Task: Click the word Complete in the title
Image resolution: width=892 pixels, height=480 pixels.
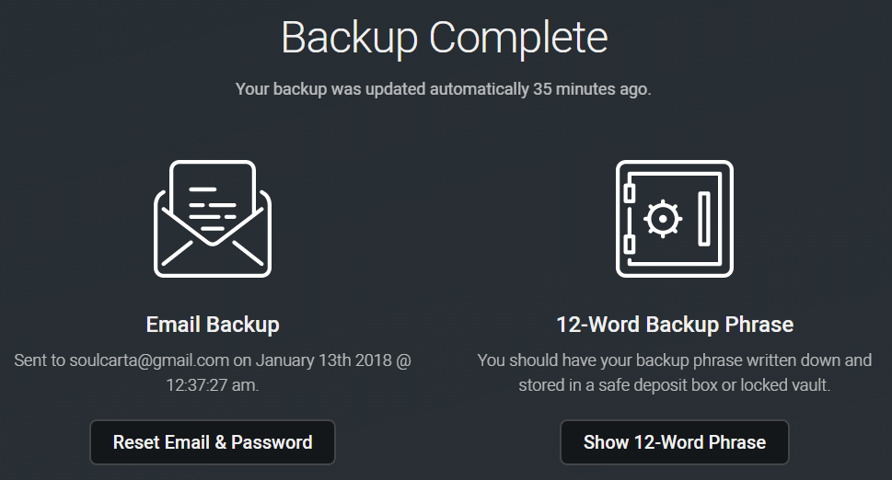Action: (518, 38)
